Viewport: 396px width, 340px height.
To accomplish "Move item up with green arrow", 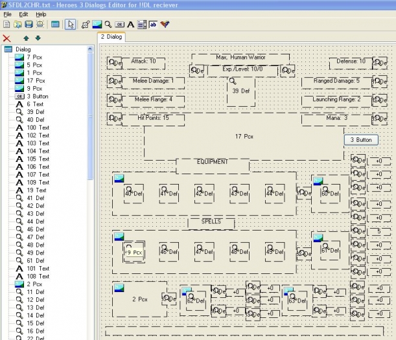I will [x=26, y=38].
